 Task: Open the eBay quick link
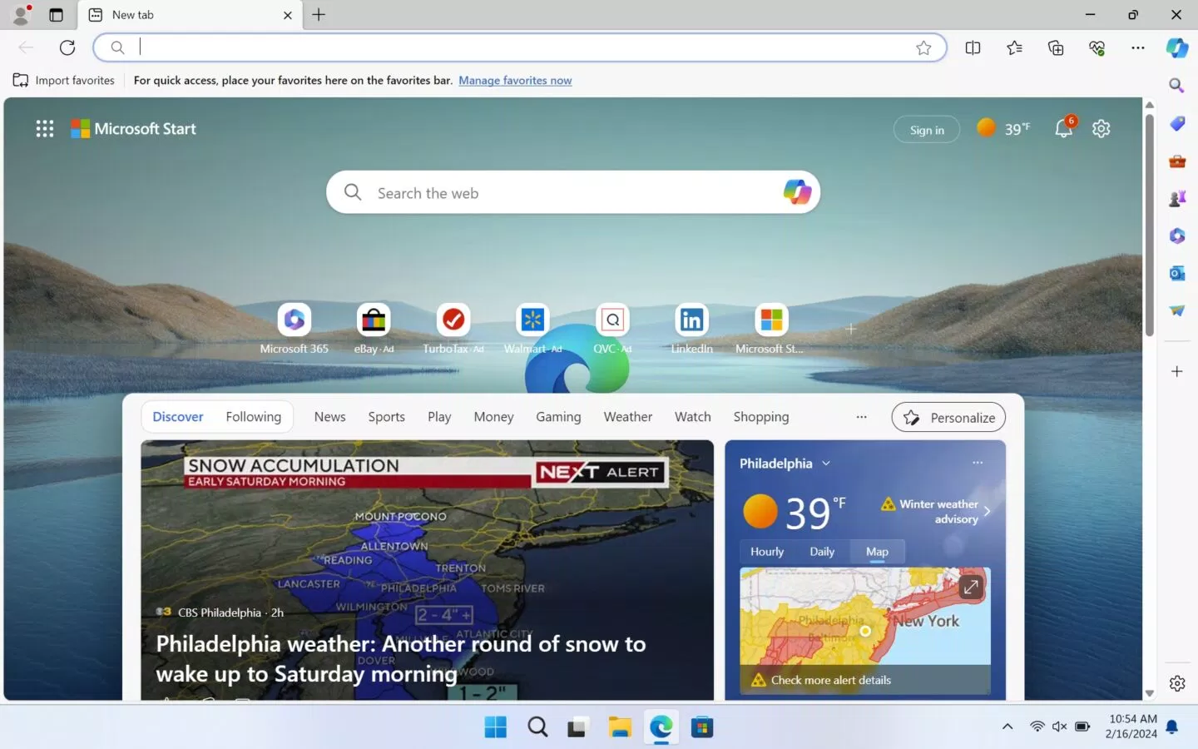pyautogui.click(x=374, y=330)
